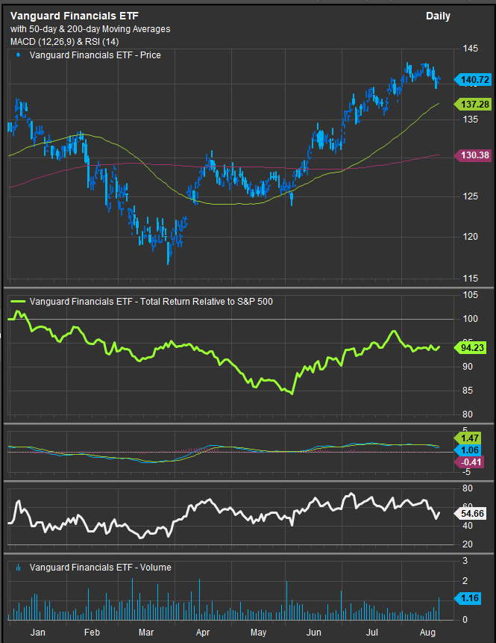Click the 1.06 MACD value tag
496x643 pixels.
point(468,450)
